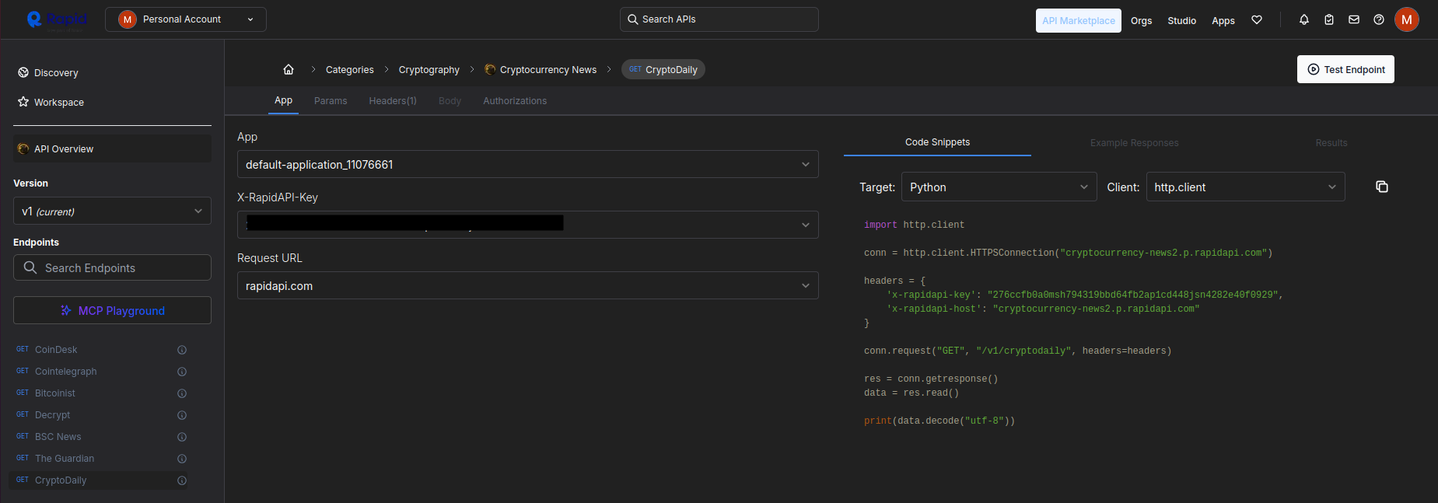Open the Client http.client dropdown

1246,187
